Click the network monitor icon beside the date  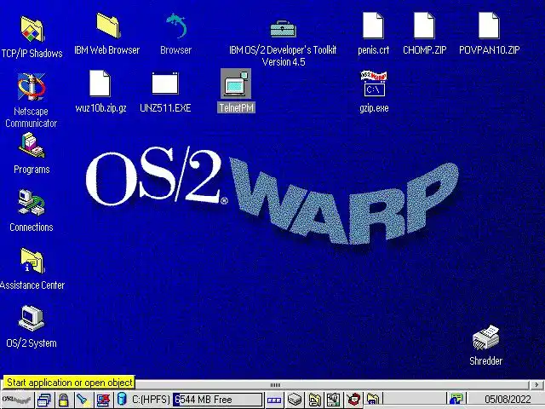tap(456, 400)
